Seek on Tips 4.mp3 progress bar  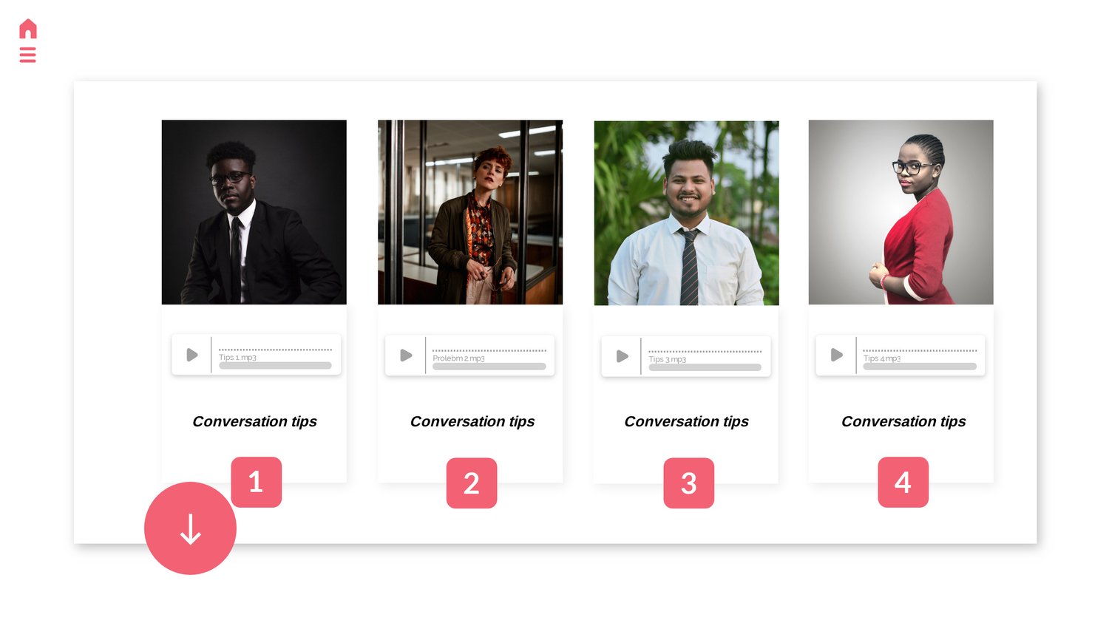coord(920,367)
